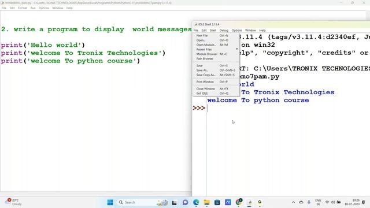370x208 pixels.
Task: Choose New File from the File menu
Action: coord(216,36)
